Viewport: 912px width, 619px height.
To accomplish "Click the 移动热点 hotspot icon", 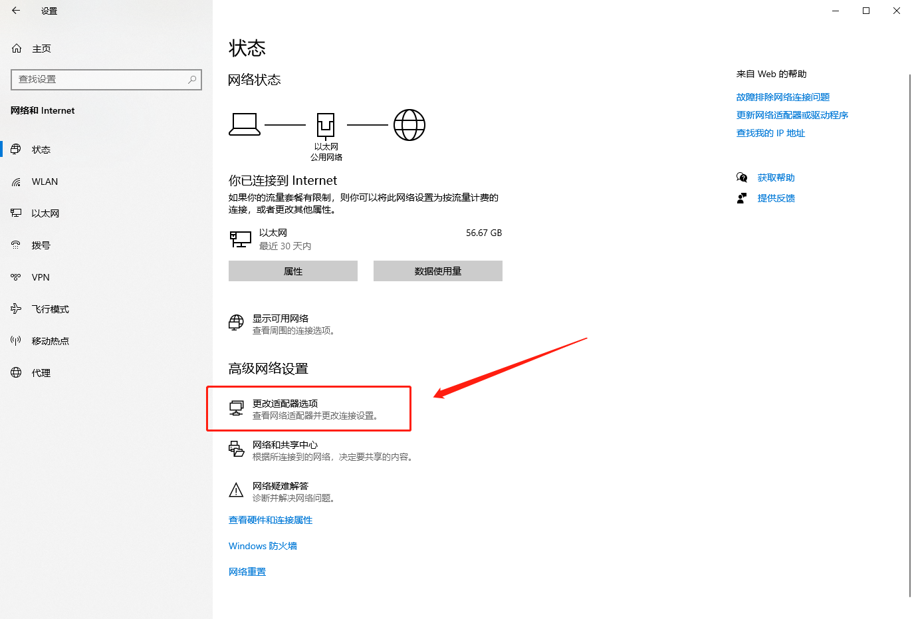I will [x=16, y=341].
